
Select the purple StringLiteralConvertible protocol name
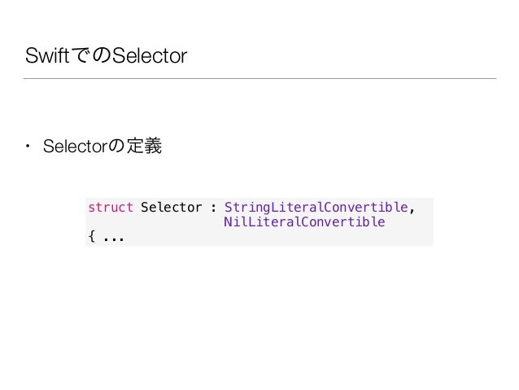[x=316, y=208]
